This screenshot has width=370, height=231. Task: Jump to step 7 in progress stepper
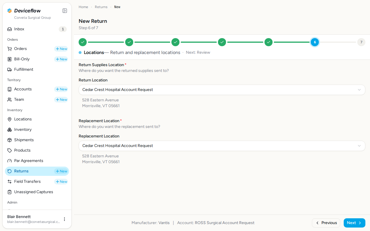pos(361,42)
